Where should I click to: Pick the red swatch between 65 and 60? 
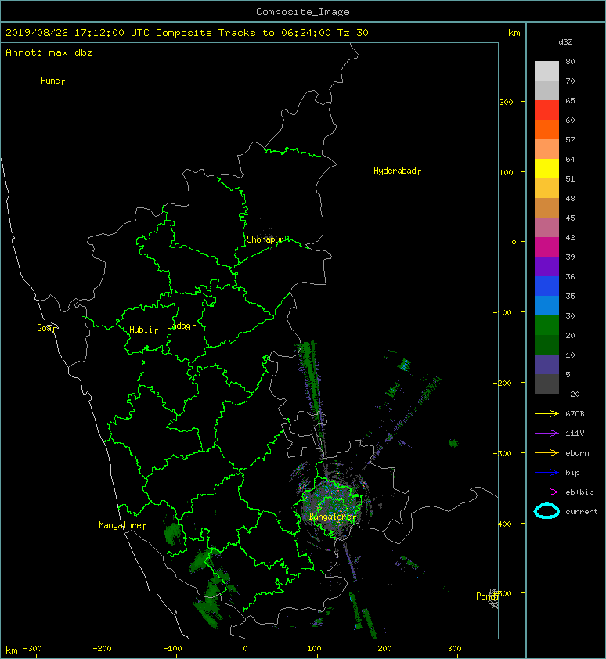click(546, 110)
